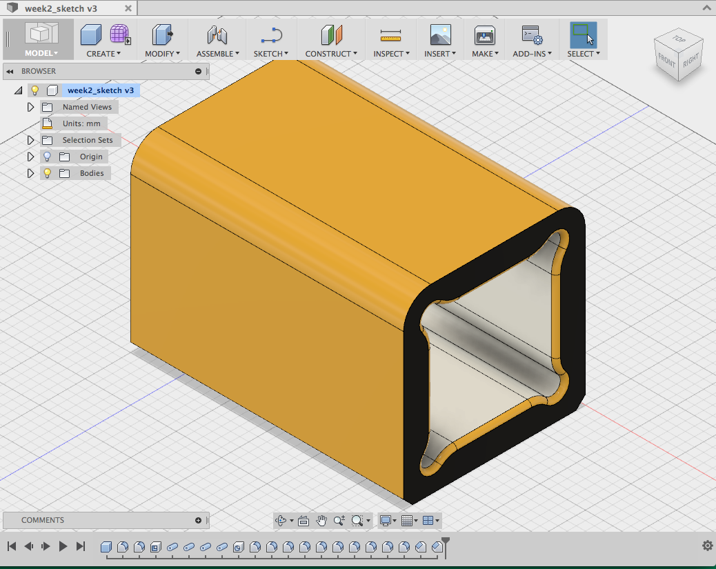Show the Origin folder via lightbulb
Image resolution: width=716 pixels, height=569 pixels.
tap(47, 157)
